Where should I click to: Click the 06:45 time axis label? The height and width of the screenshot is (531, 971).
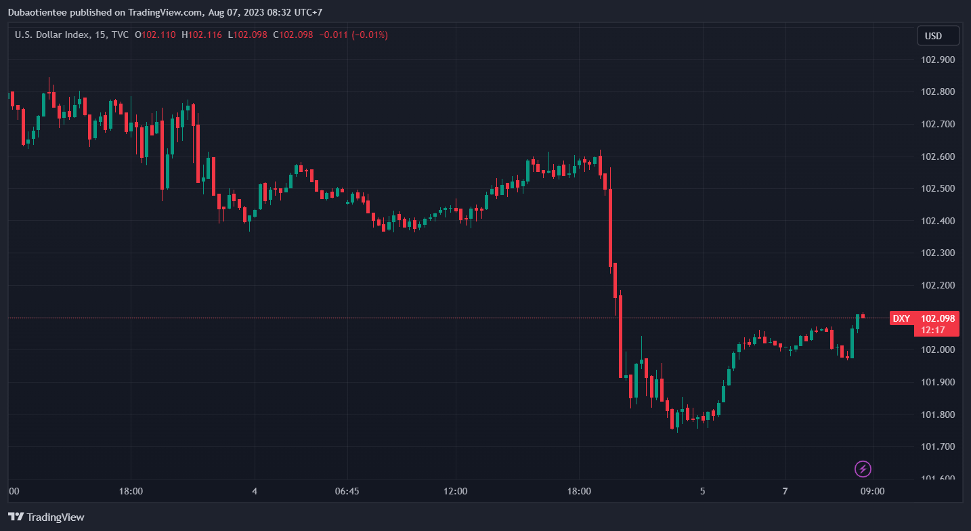click(x=347, y=491)
